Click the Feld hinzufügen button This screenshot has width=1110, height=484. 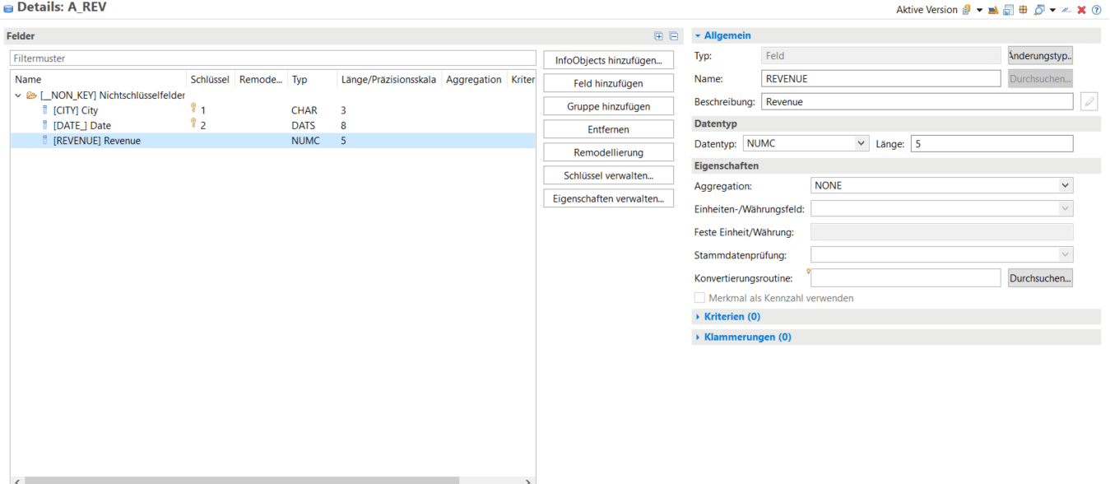pyautogui.click(x=608, y=82)
